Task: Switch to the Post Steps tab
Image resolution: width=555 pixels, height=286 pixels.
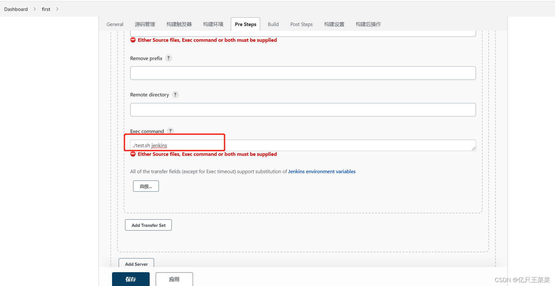Action: (301, 24)
